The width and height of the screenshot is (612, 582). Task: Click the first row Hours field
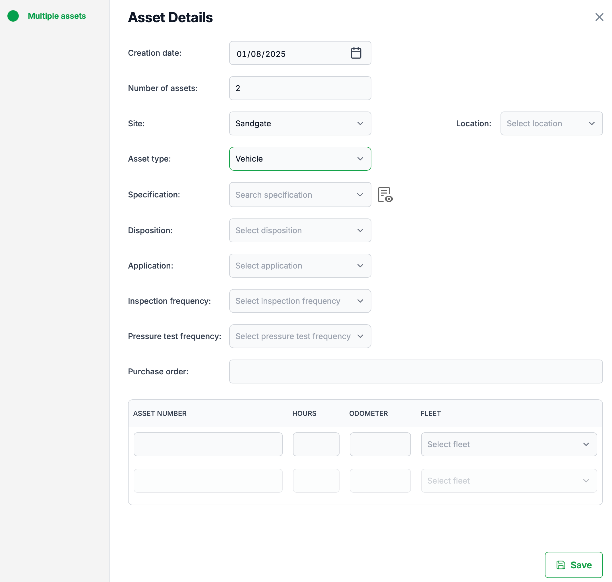tap(316, 444)
